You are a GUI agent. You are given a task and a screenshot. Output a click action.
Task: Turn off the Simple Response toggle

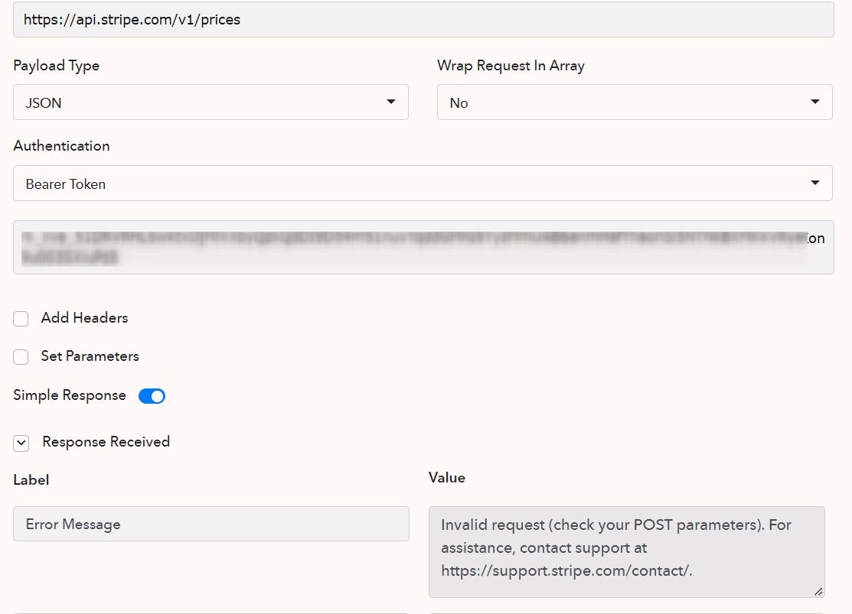(152, 396)
